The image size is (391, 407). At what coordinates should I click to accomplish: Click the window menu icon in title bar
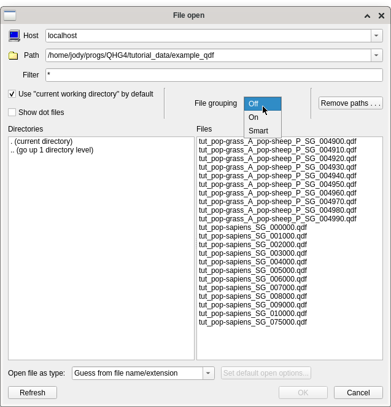click(10, 15)
